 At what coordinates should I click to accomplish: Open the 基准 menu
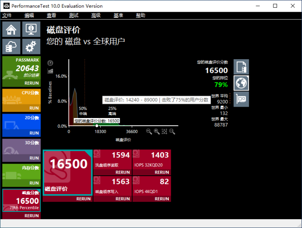tap(118, 15)
